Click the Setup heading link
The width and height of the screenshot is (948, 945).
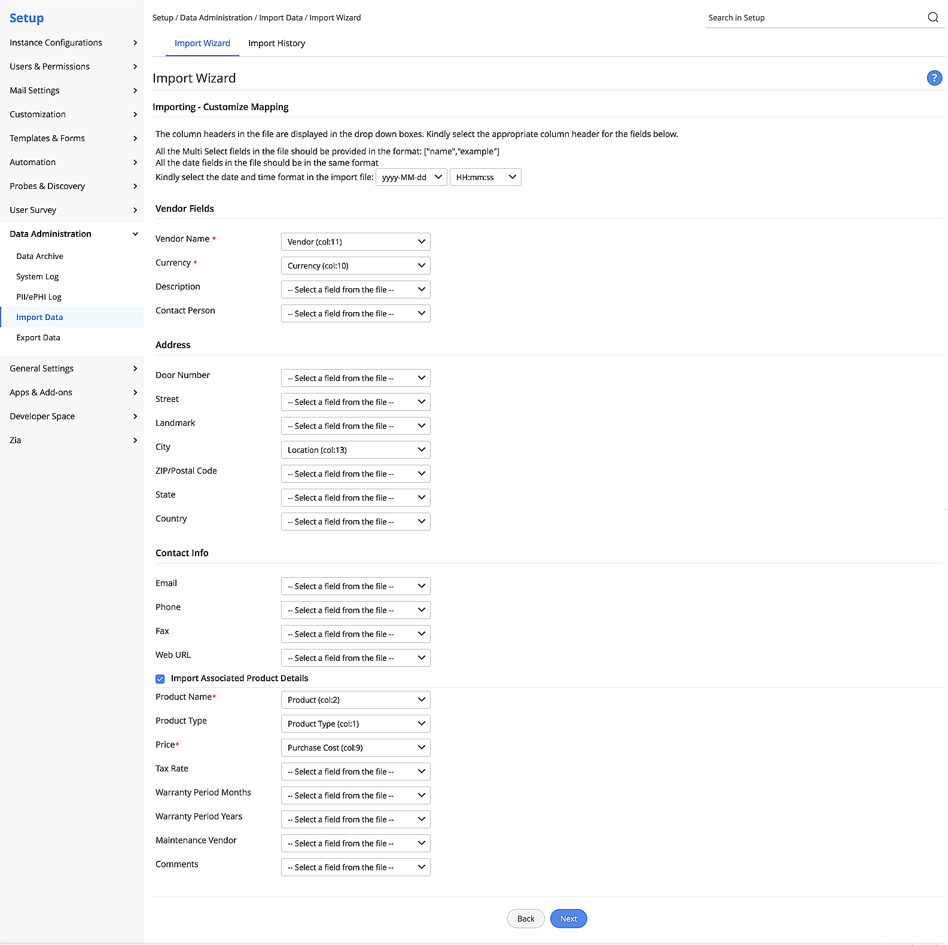click(x=27, y=18)
